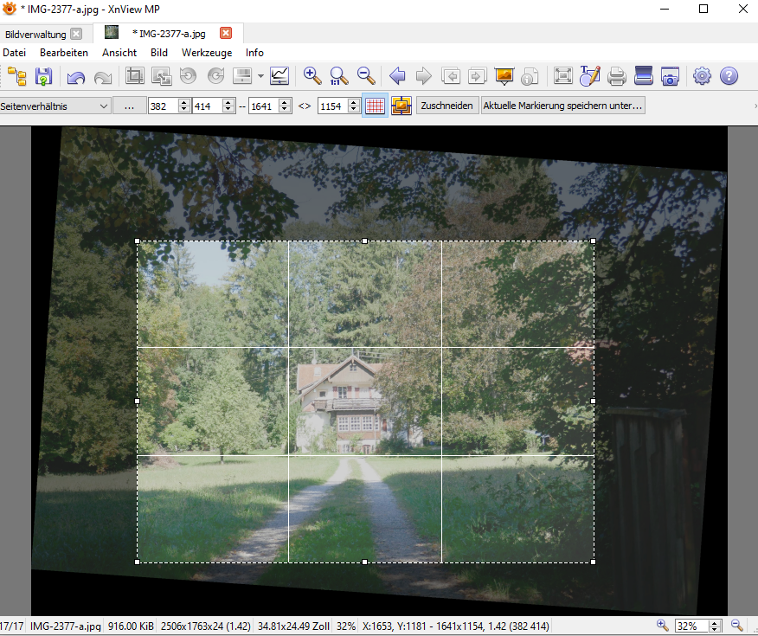Undo the last edit
This screenshot has height=636, width=758.
76,76
